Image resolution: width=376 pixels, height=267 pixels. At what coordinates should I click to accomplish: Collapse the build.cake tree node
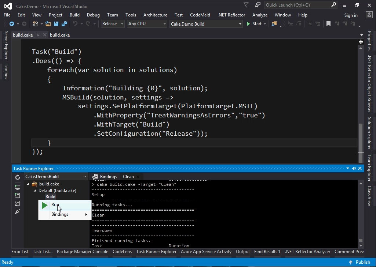[28, 184]
